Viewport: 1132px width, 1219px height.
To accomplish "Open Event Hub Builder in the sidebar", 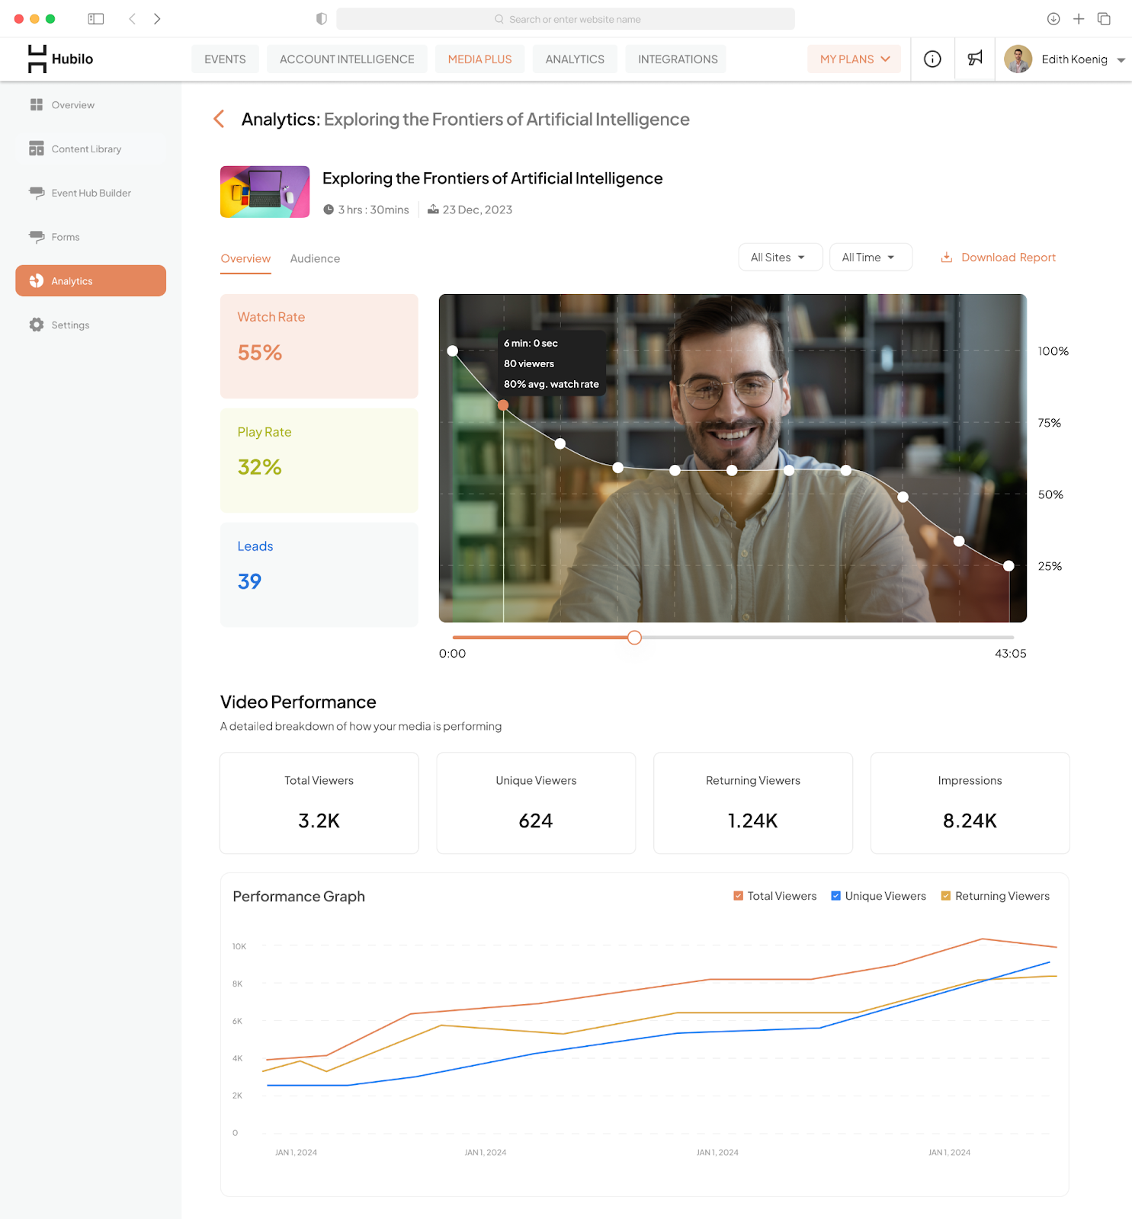I will pos(91,193).
